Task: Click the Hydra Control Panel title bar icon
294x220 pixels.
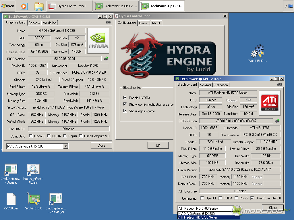Action: click(117, 16)
